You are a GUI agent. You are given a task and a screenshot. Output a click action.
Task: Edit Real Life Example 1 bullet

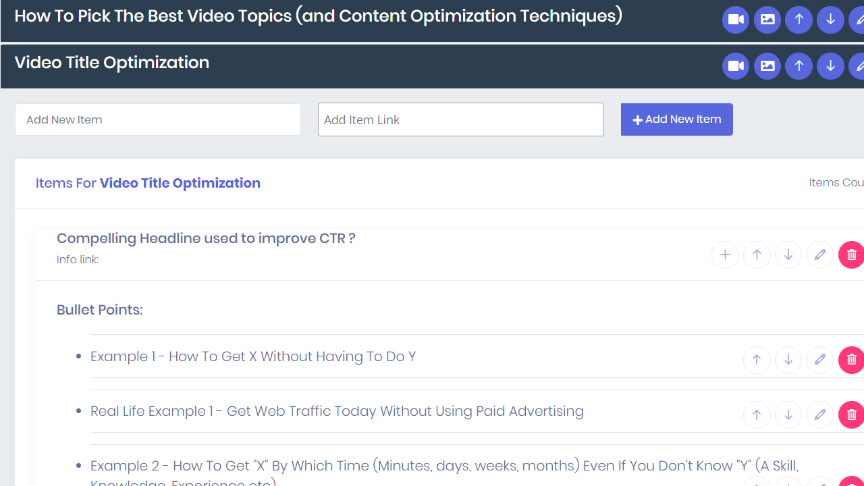[820, 414]
